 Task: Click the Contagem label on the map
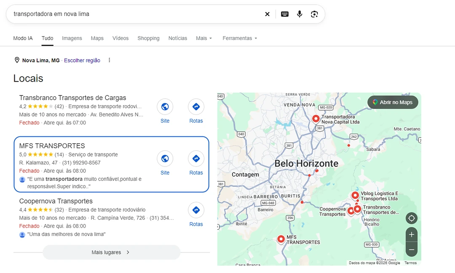[x=245, y=175]
